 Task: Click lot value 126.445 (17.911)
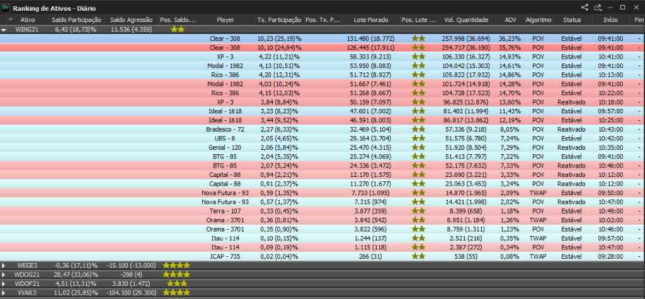point(371,48)
